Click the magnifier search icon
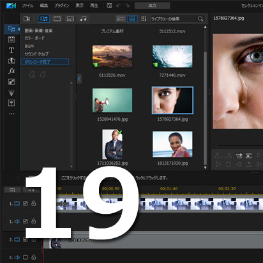 pos(200,19)
